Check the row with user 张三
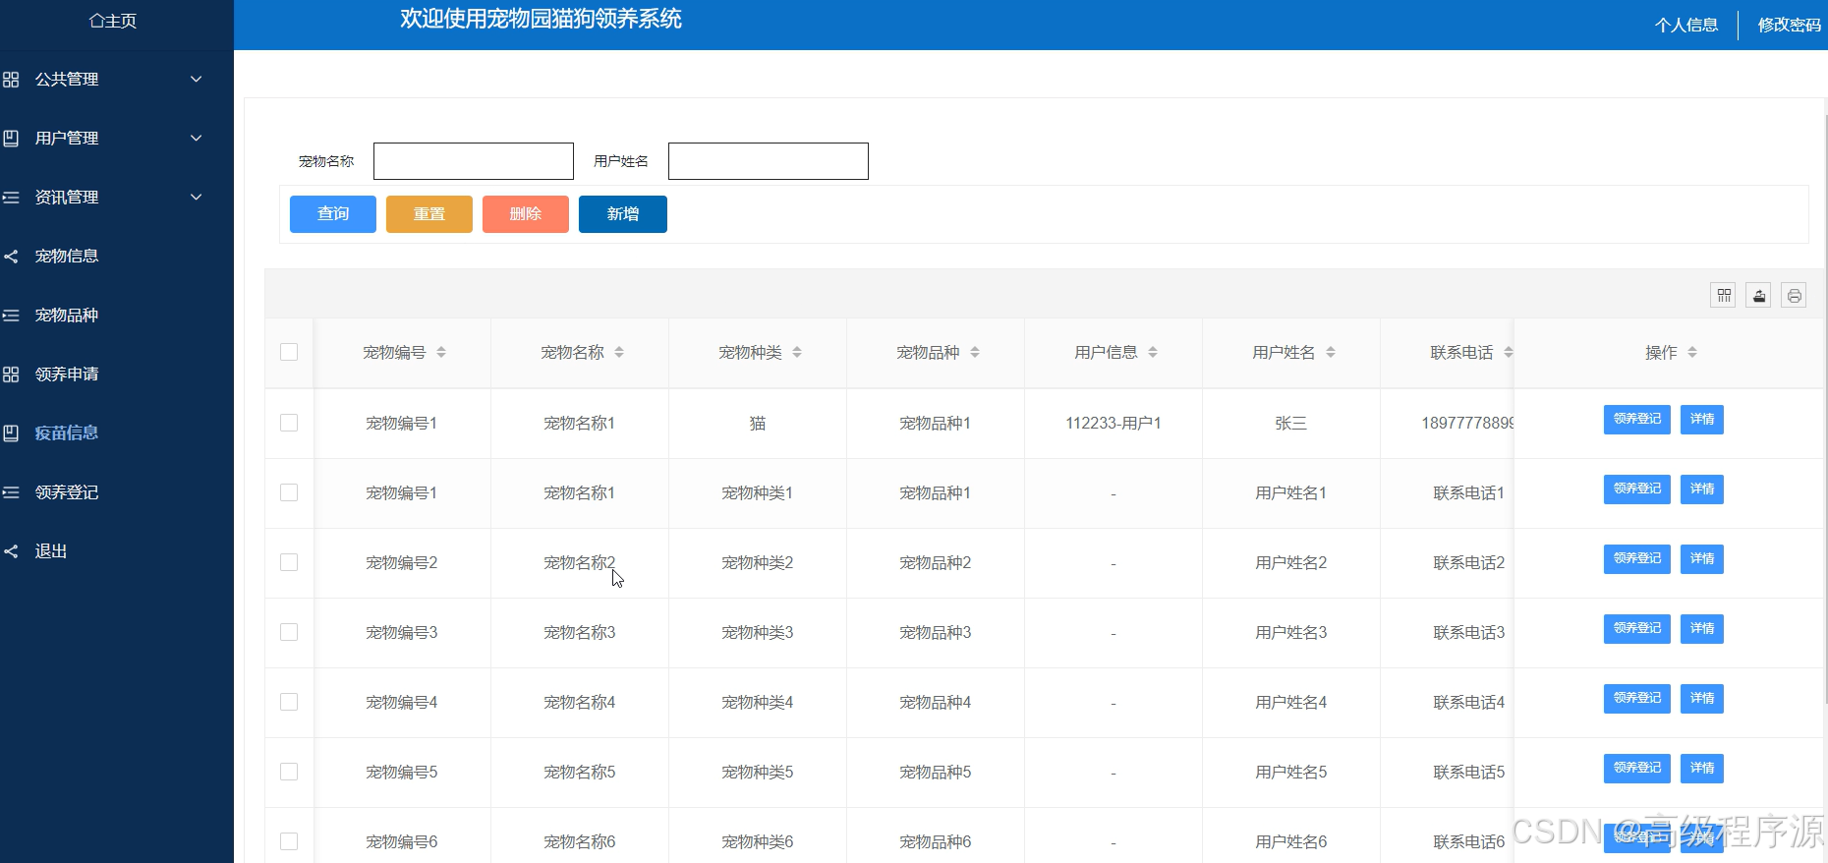 click(x=289, y=423)
